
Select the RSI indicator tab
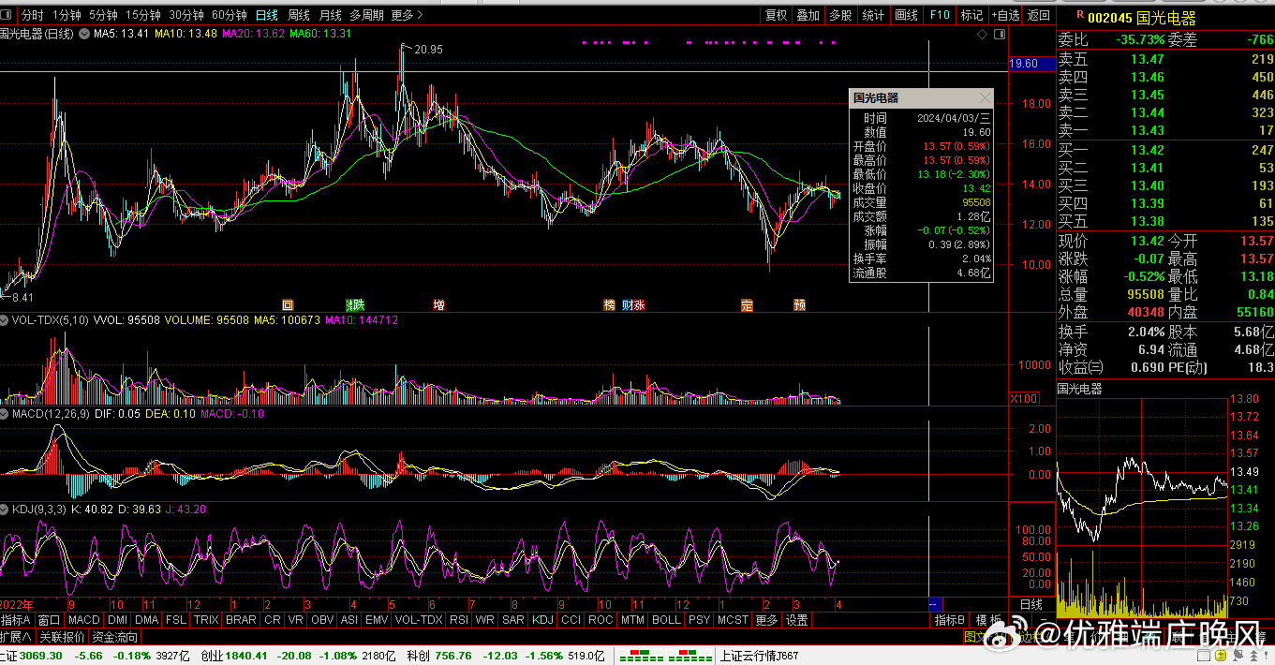(459, 620)
